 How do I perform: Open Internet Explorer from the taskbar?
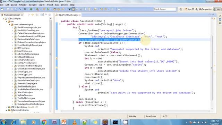click(x=14, y=122)
